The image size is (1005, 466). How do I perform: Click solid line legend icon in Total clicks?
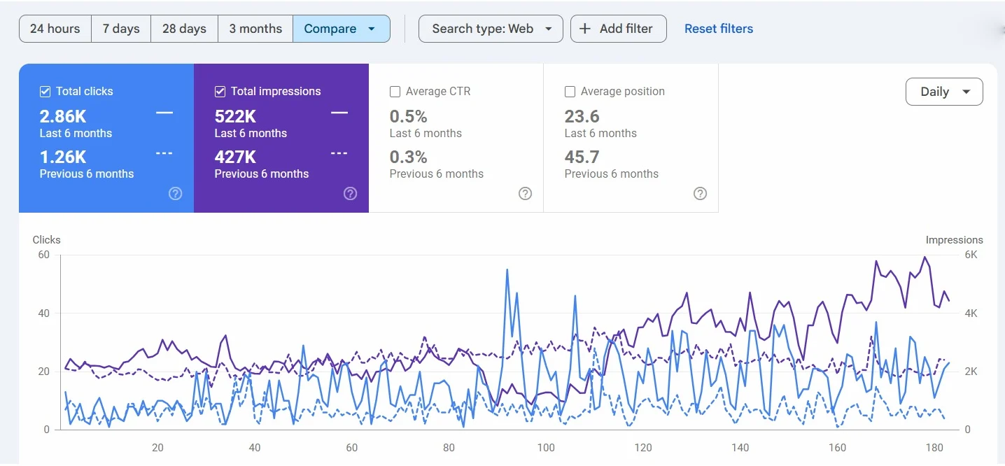pos(164,113)
